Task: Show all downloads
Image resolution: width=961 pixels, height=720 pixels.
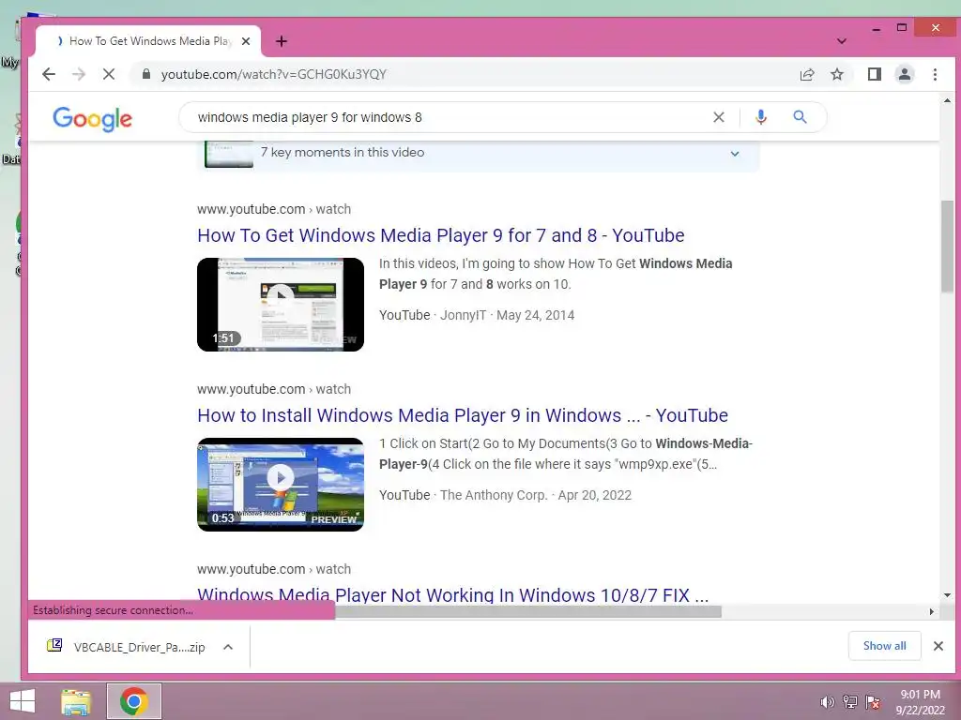Action: click(x=884, y=646)
